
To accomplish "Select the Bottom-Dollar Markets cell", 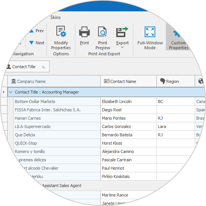I will [x=57, y=101].
